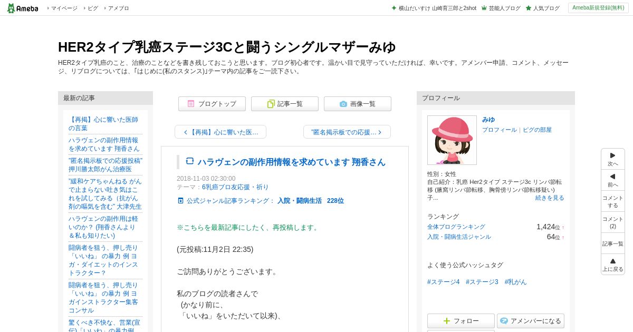
Task: Open 画像一覧 button
Action: (x=358, y=104)
